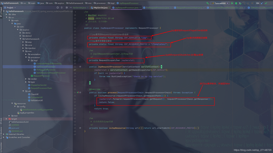The height and width of the screenshot is (153, 273).
Task: Expand the target folder
Action: (6, 119)
